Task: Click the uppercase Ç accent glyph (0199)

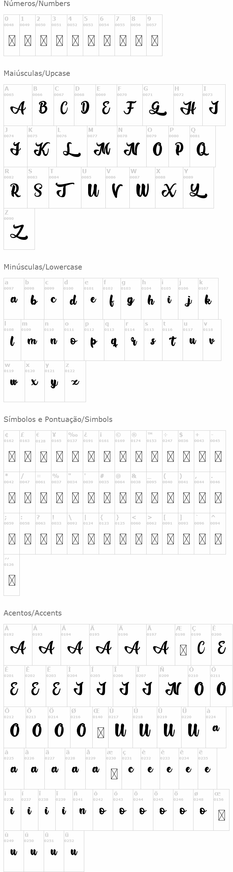Action: pos(201,644)
